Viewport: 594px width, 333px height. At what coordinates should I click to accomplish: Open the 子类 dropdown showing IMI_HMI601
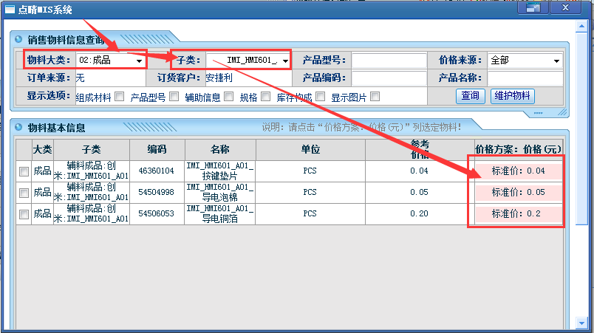[x=248, y=60]
